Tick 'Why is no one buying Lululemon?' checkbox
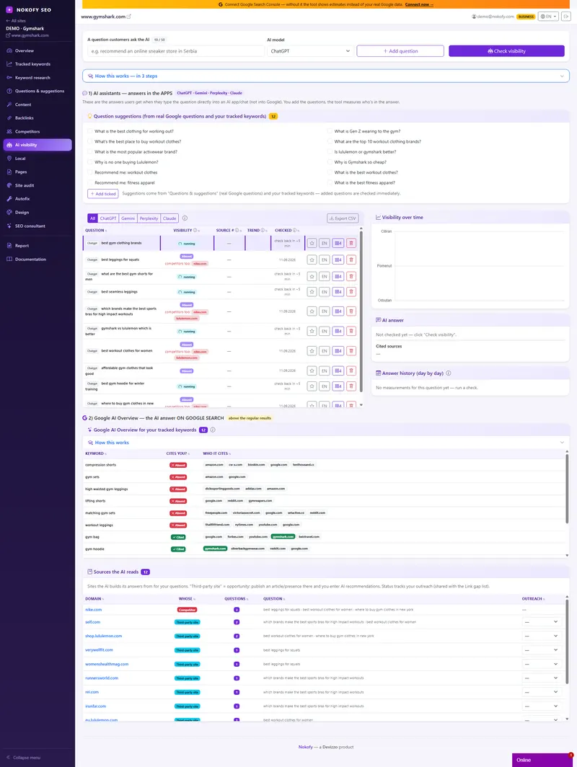The height and width of the screenshot is (767, 577). (90, 162)
